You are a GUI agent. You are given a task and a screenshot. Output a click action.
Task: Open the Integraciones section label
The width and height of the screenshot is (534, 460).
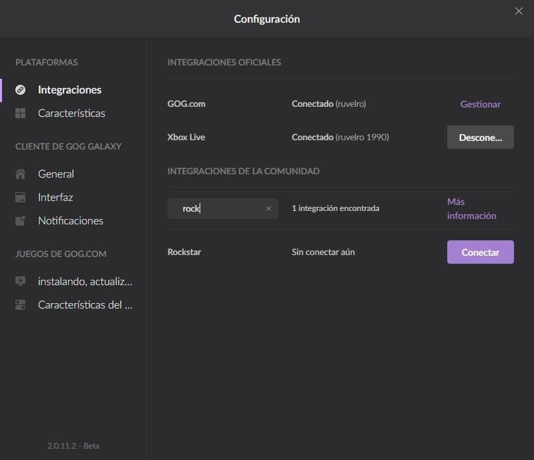(69, 89)
